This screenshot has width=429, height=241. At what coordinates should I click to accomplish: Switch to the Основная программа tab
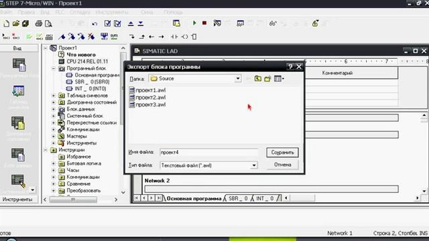tap(194, 198)
